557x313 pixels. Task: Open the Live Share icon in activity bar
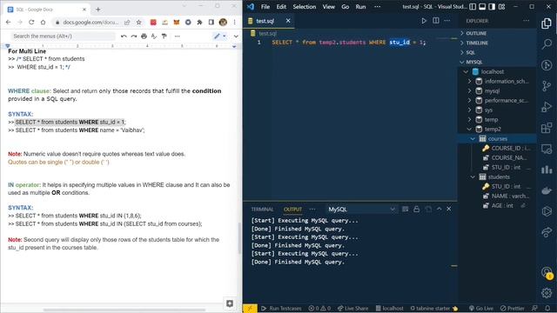[547, 232]
